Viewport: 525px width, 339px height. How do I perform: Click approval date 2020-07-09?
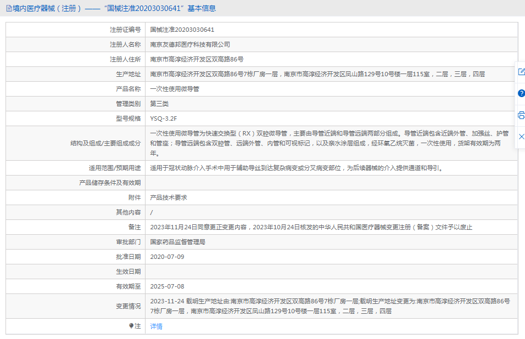(167, 257)
